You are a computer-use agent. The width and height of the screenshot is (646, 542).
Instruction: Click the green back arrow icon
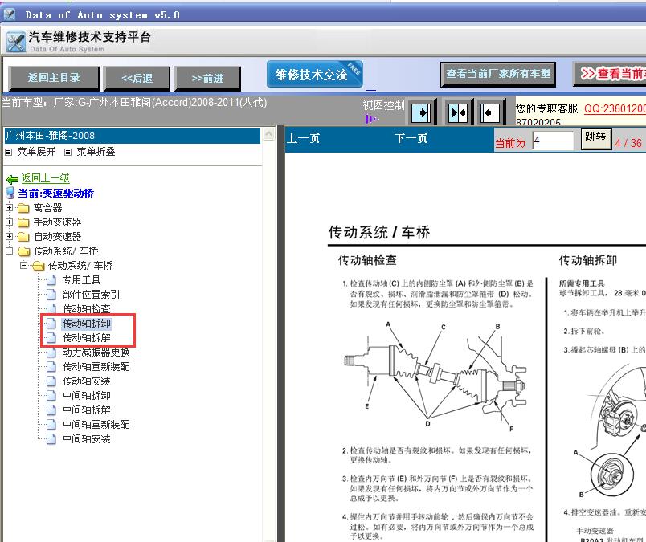tap(12, 179)
